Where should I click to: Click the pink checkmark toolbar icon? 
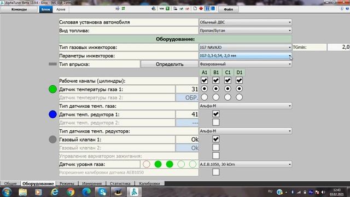(187, 9)
